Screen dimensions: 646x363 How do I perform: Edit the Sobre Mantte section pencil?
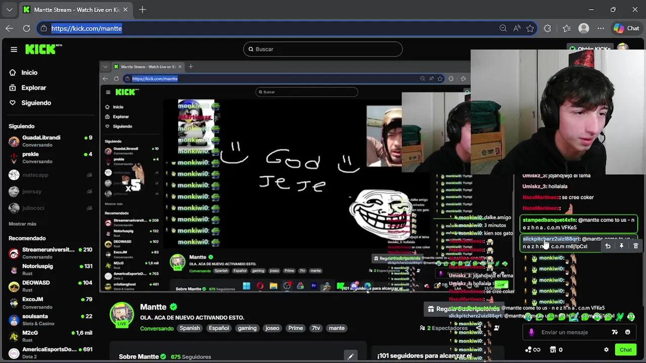pyautogui.click(x=350, y=356)
